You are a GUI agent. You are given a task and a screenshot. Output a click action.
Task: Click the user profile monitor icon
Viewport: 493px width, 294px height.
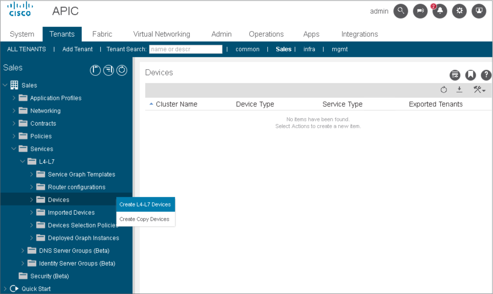[479, 11]
